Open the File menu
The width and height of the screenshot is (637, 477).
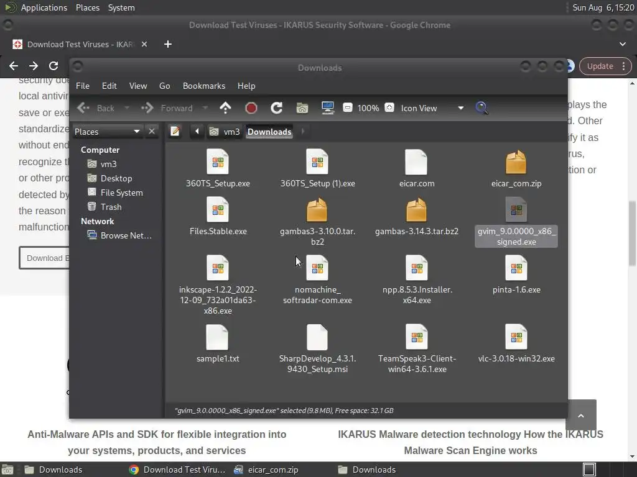[x=83, y=86]
